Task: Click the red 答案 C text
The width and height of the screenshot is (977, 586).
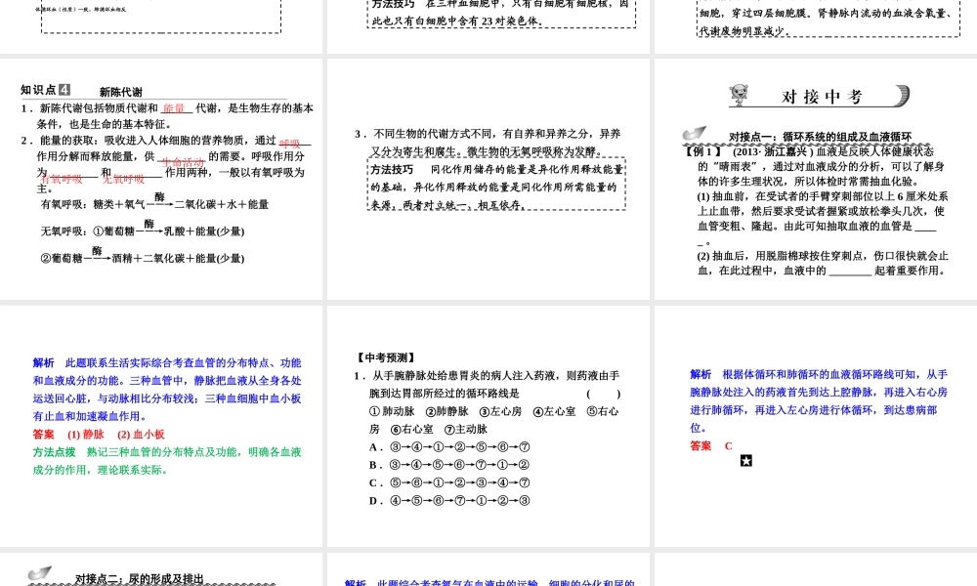Action: (711, 446)
